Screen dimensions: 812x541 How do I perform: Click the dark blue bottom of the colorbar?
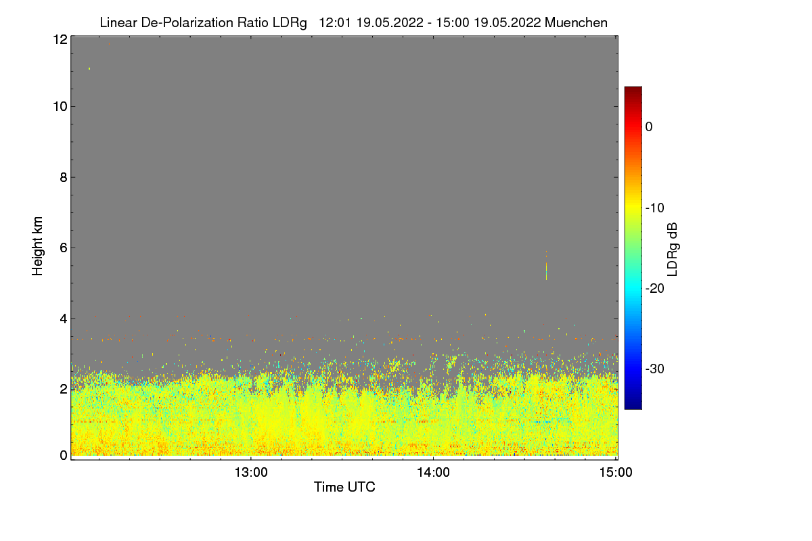(x=633, y=403)
